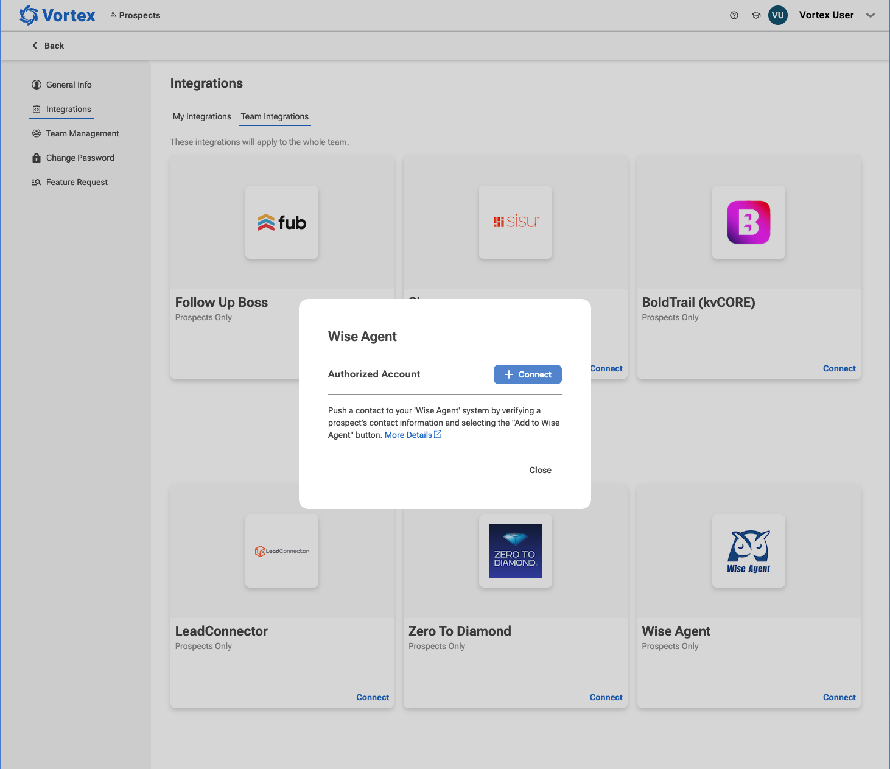Select the Team Integrations tab
890x769 pixels.
[275, 116]
